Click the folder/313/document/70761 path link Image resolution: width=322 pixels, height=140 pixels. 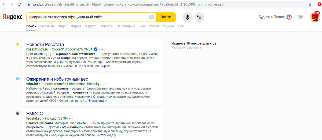(x=72, y=49)
